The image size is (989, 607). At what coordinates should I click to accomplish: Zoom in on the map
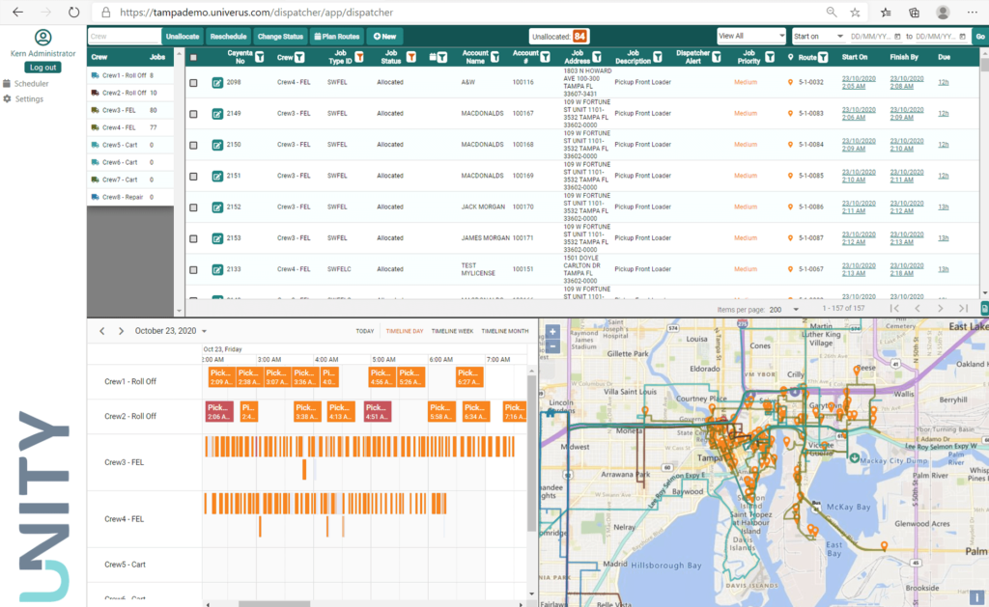pyautogui.click(x=552, y=331)
